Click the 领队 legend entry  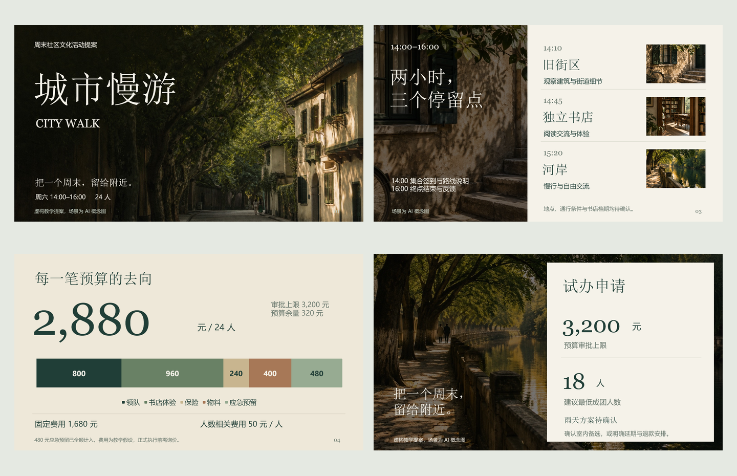(131, 402)
